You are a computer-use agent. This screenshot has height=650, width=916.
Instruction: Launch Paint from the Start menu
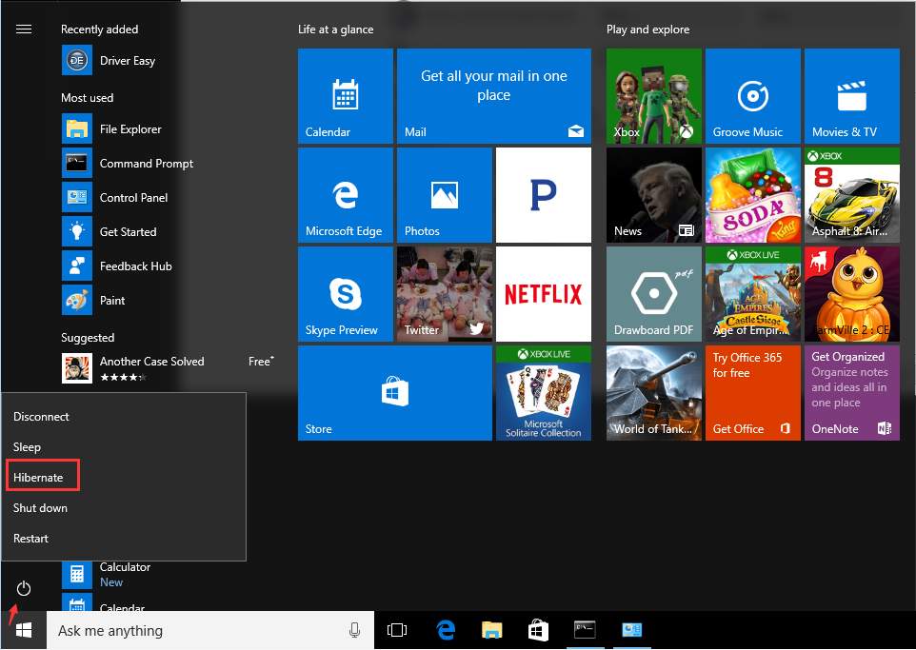(113, 300)
